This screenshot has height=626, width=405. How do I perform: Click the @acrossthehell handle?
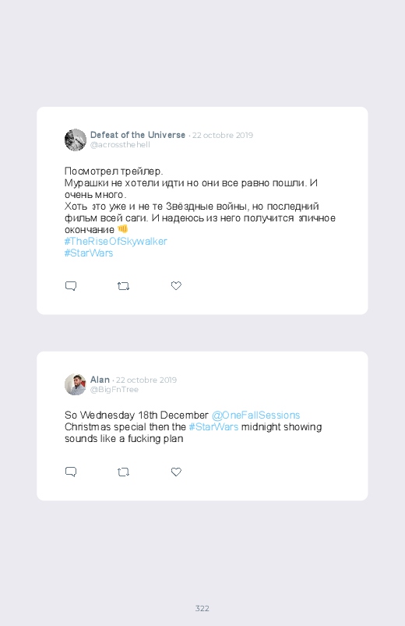(x=120, y=144)
